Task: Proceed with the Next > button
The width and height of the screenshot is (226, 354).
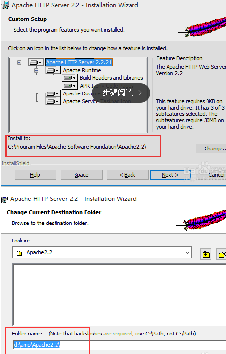Action: pos(170,175)
